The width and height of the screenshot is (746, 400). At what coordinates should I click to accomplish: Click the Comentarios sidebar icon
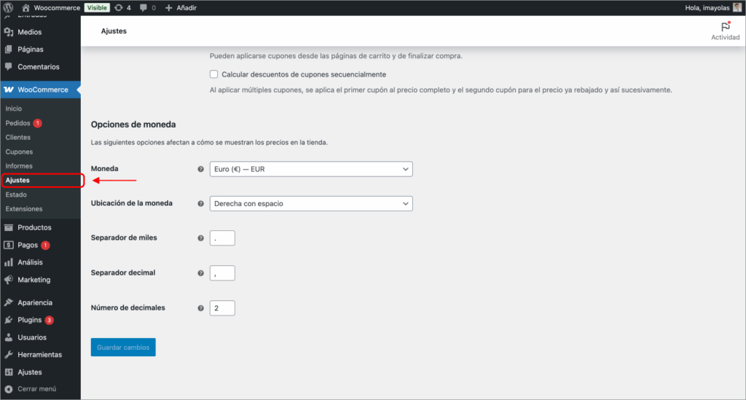[9, 66]
